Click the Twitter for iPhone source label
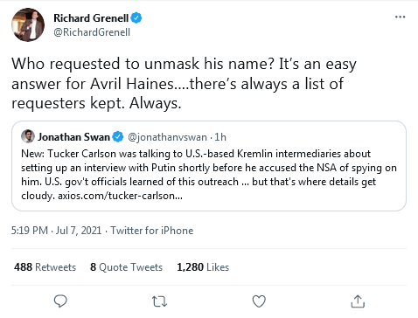Screen dimensions: 418x318 (x=152, y=231)
